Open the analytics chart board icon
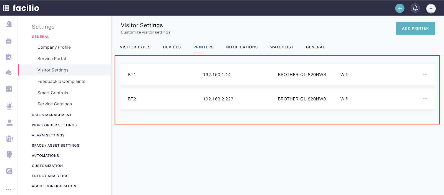The height and width of the screenshot is (195, 444). pos(9,89)
